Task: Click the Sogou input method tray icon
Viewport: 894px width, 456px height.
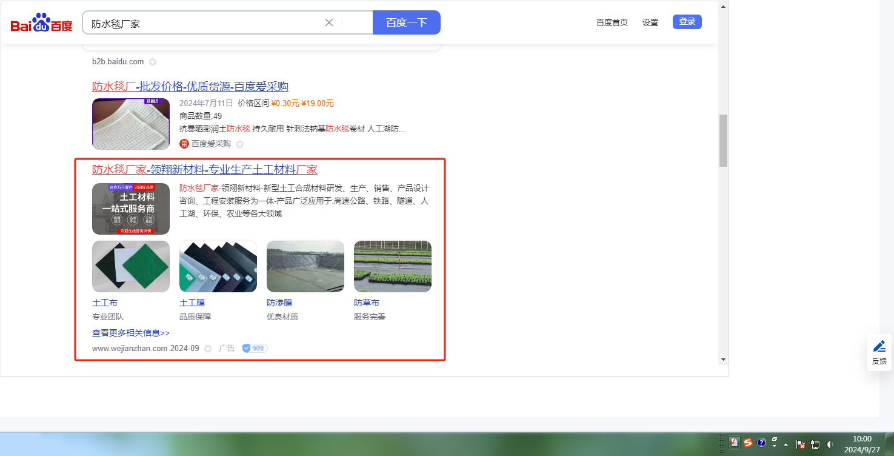Action: click(x=748, y=443)
